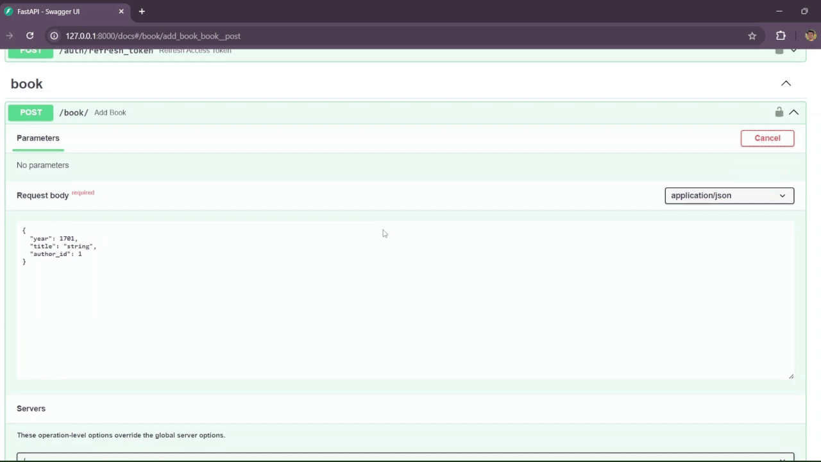The image size is (821, 462).
Task: Open a new browser tab
Action: pyautogui.click(x=142, y=12)
